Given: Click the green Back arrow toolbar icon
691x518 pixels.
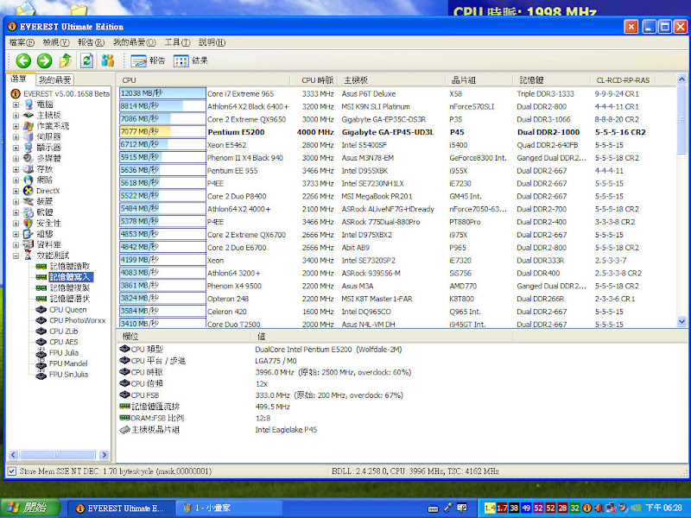Looking at the screenshot, I should pos(23,60).
